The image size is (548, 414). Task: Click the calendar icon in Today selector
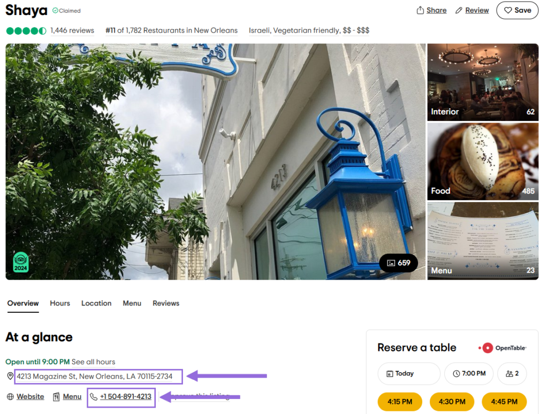[x=390, y=374]
